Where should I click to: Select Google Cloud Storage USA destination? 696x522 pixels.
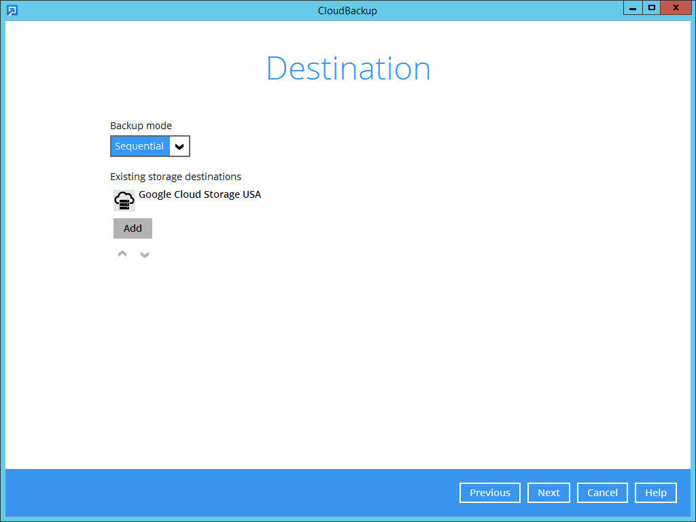tap(200, 194)
